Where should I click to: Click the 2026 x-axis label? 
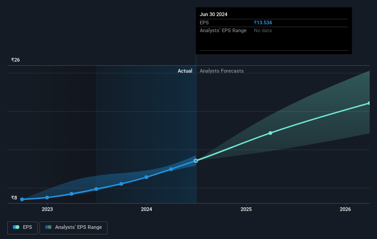[345, 209]
